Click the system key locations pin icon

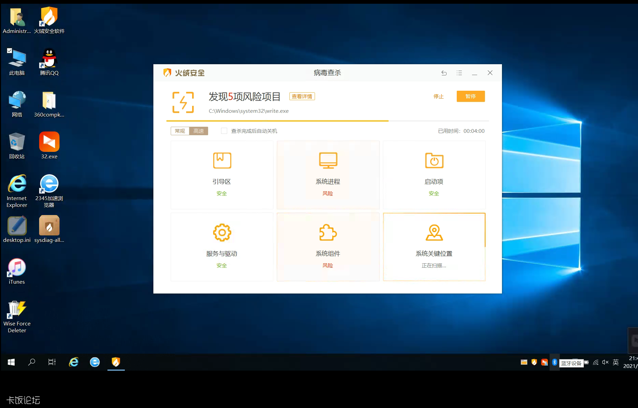click(x=434, y=233)
